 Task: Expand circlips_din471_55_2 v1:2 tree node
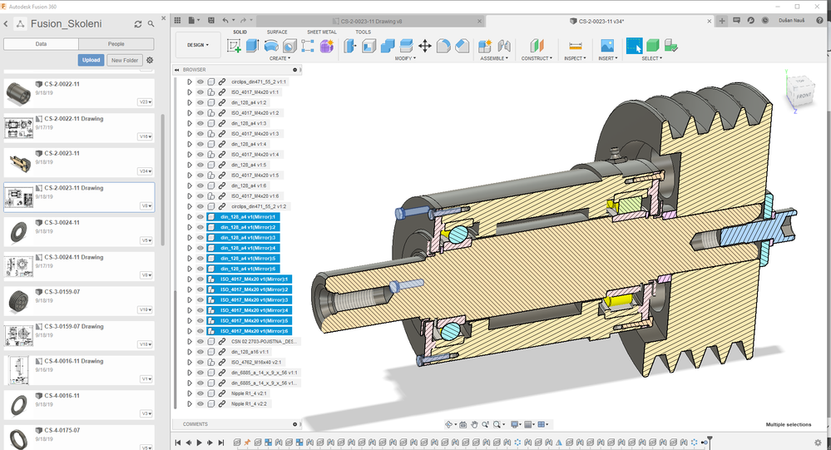pyautogui.click(x=189, y=206)
